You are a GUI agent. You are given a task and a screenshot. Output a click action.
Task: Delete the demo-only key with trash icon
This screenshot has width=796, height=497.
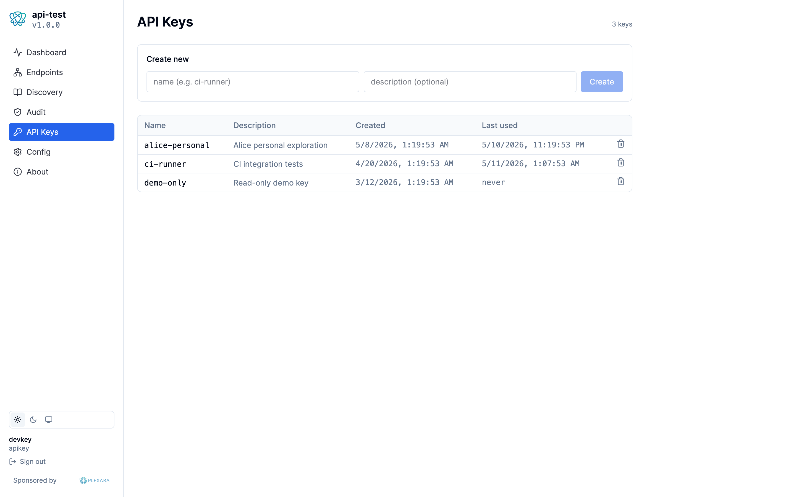click(x=621, y=181)
